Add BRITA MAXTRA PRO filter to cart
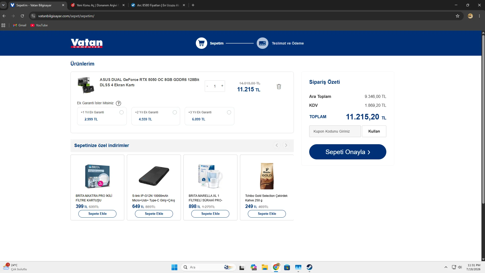Screen dimensions: 485x273 tap(97, 214)
